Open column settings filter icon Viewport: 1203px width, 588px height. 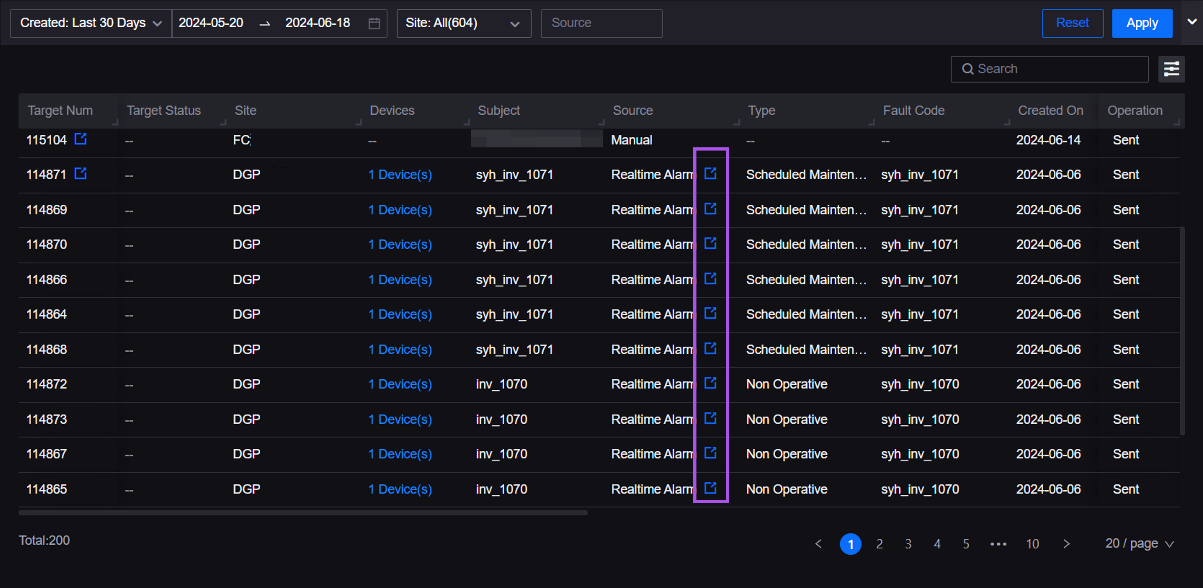click(1171, 69)
